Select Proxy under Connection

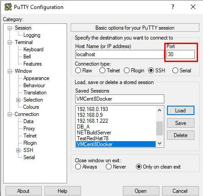coord(29,129)
